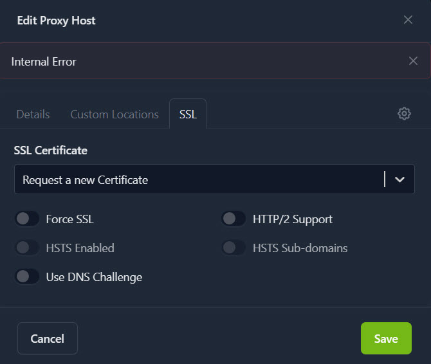Click the HTTP/2 Support label text
This screenshot has width=431, height=364.
292,219
